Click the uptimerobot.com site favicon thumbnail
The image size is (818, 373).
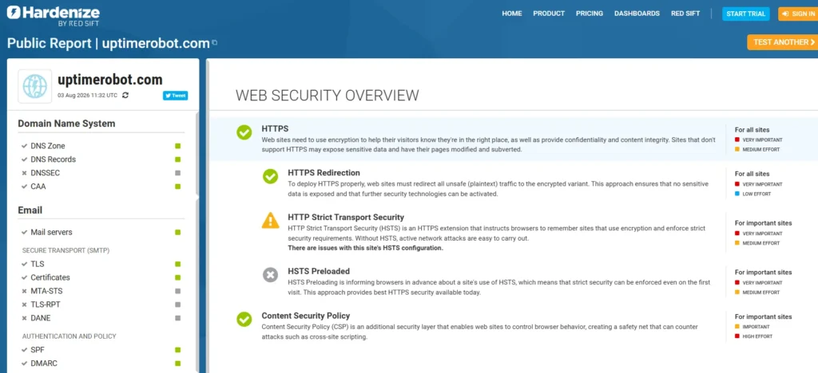point(35,86)
